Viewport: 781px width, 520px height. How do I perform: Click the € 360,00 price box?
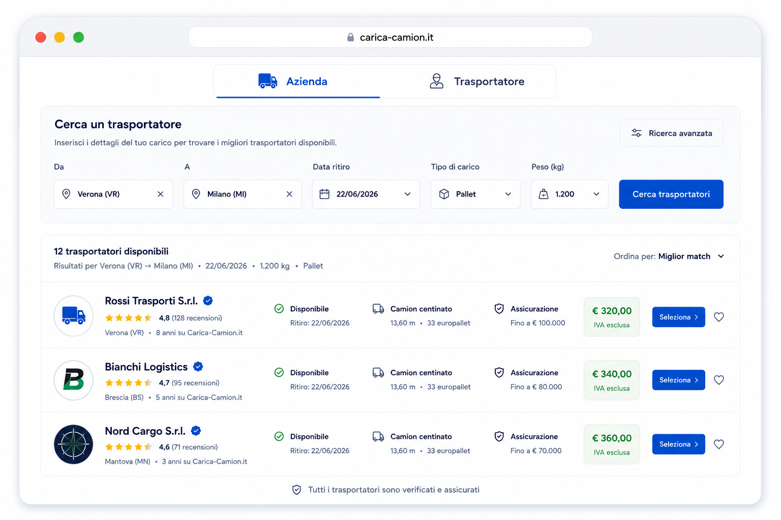[612, 444]
